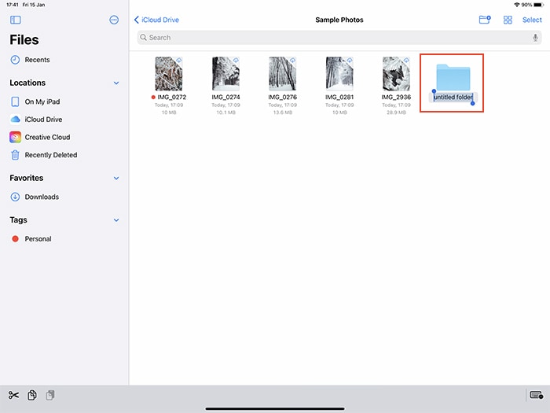This screenshot has width=550, height=413.
Task: Click the untitled folder name field
Action: tap(453, 98)
